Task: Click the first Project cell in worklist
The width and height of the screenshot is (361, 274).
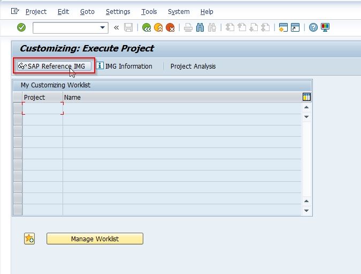Action: (x=43, y=108)
